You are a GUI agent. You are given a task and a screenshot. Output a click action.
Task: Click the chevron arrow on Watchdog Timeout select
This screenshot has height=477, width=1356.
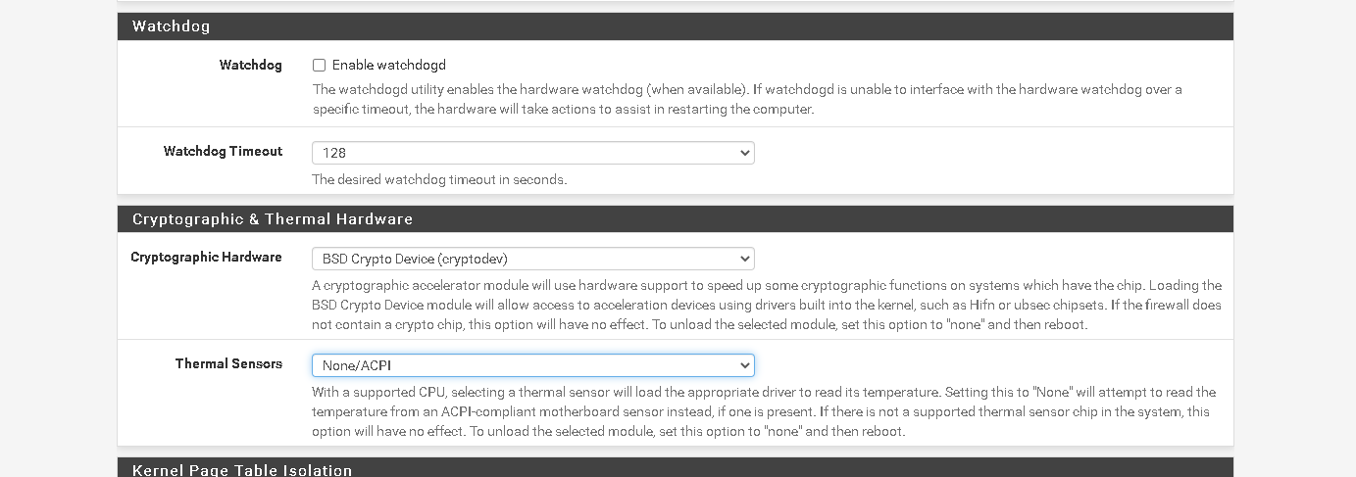(x=744, y=153)
